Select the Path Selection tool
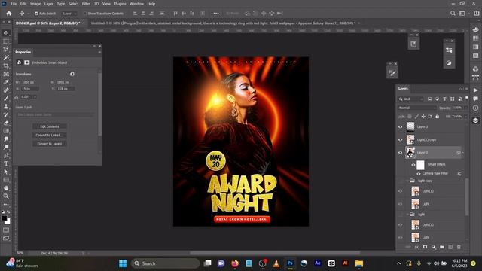The image size is (482, 271). click(6, 172)
